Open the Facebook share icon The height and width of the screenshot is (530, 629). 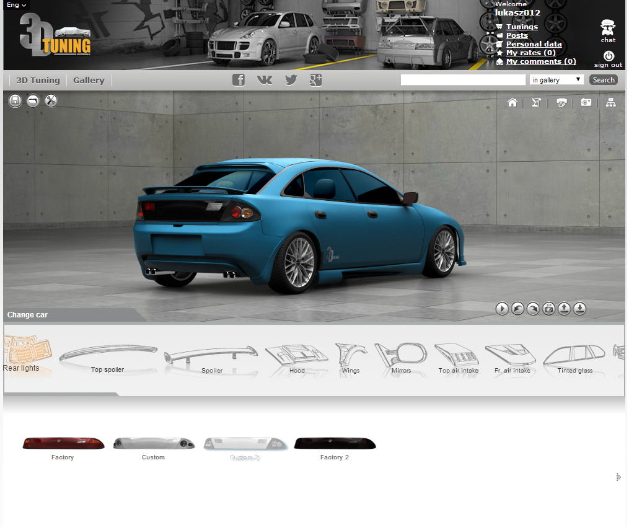tap(239, 80)
